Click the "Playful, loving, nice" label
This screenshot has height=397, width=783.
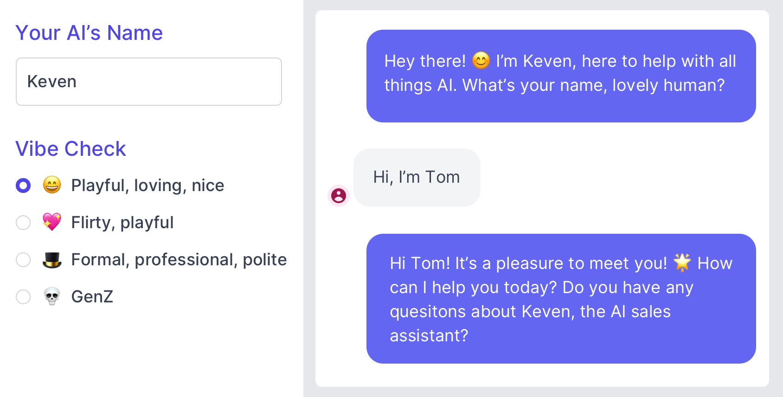tap(148, 186)
